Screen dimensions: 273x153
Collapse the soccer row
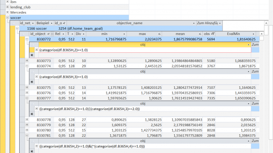8,17
